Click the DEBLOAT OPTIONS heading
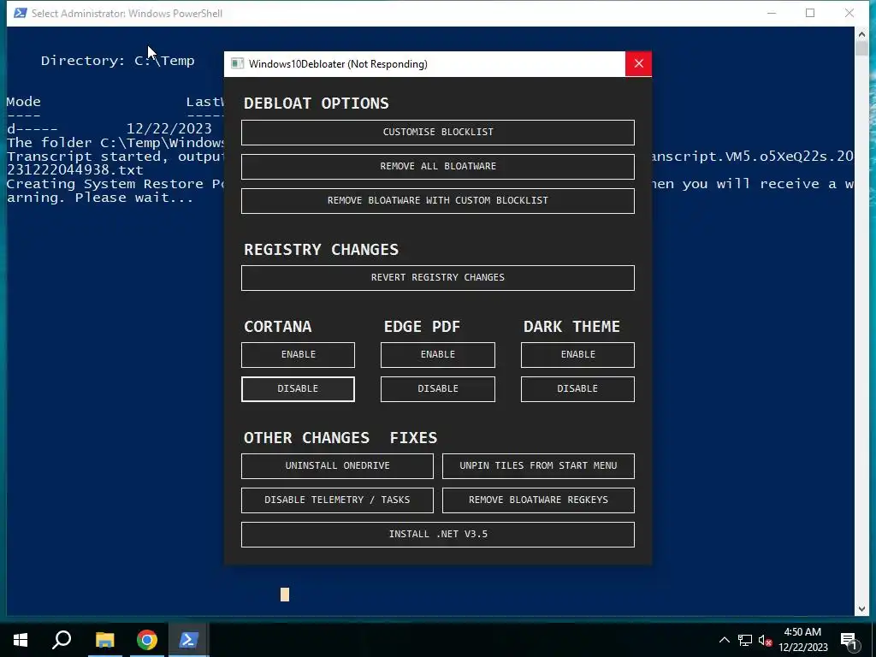Viewport: 876px width, 657px height. click(317, 104)
